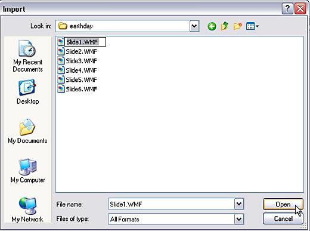Click the Slide2.WMF file icon
Image resolution: width=310 pixels, height=231 pixels.
pos(61,51)
